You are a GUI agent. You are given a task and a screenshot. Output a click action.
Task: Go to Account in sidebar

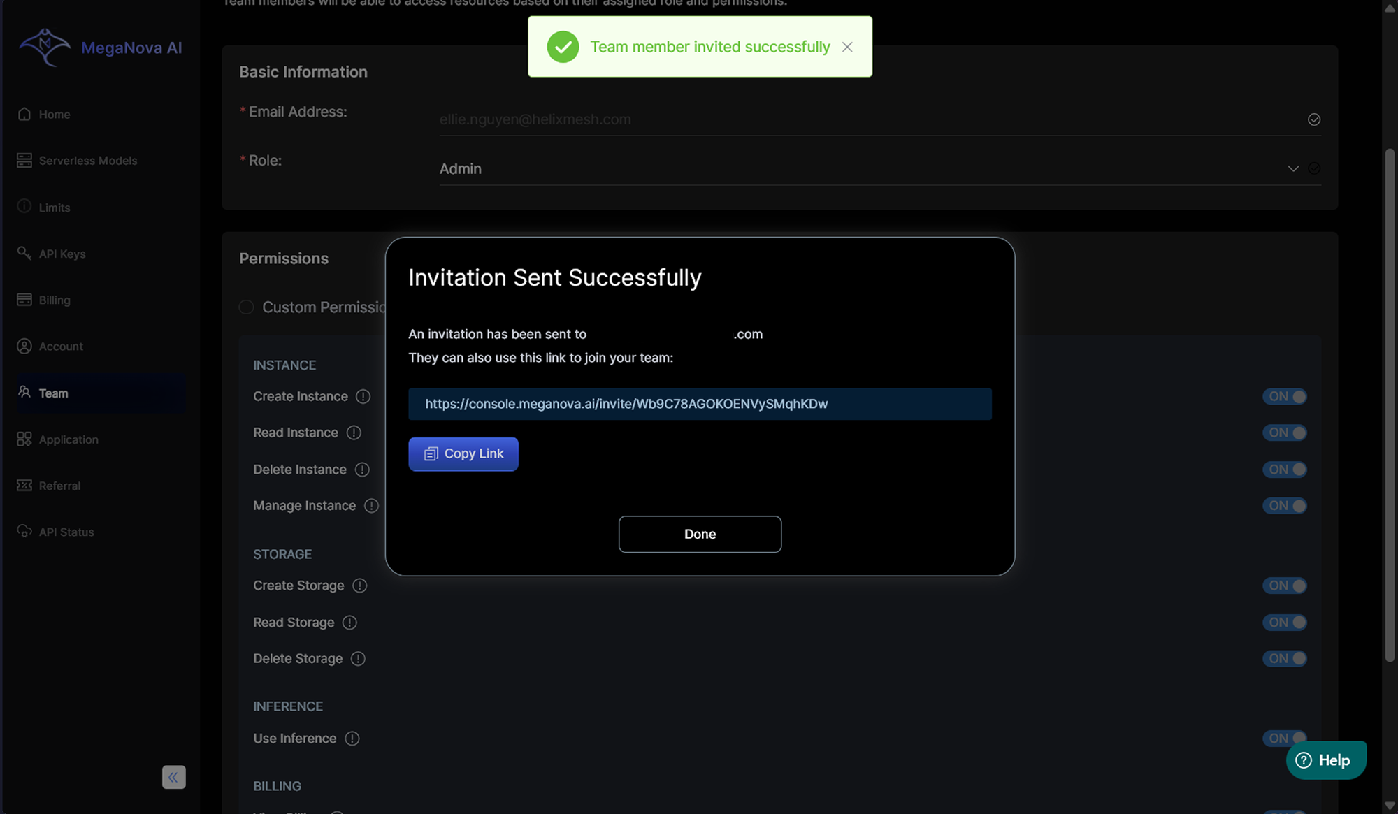click(61, 347)
